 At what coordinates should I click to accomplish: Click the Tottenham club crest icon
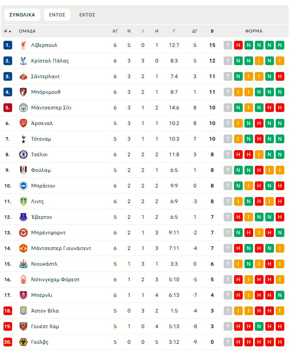pyautogui.click(x=23, y=139)
